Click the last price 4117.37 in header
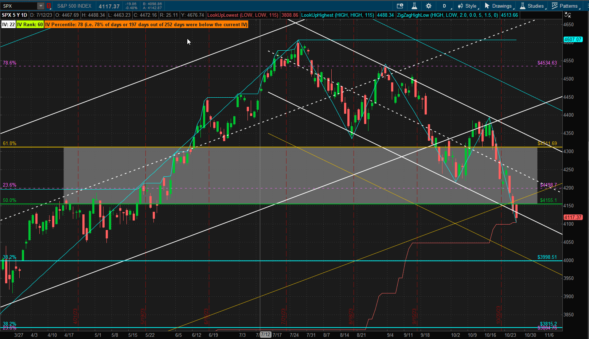The image size is (589, 339). (109, 6)
